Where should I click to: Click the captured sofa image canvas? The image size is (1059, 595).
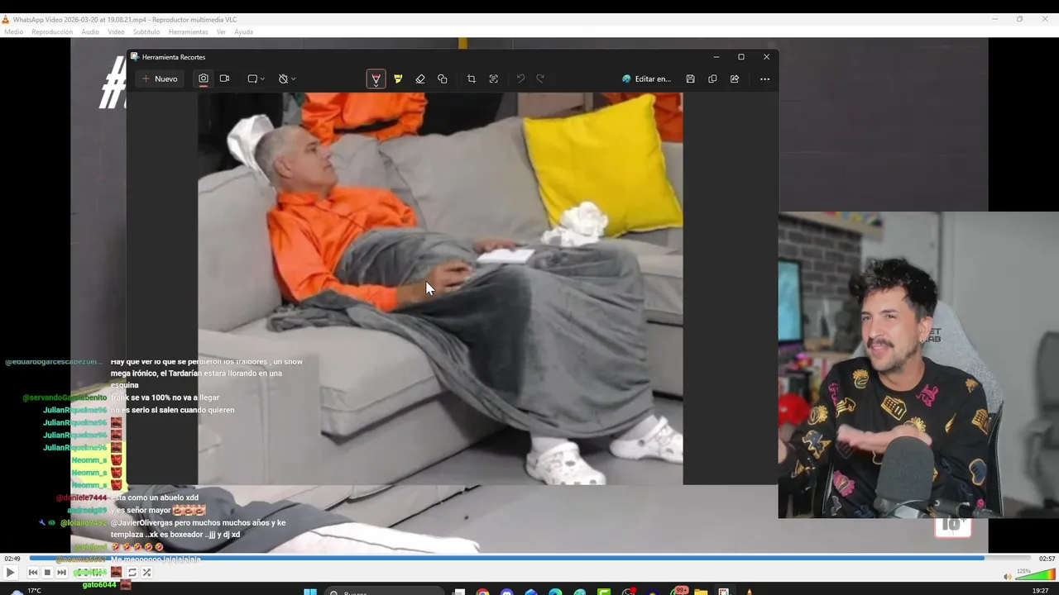(440, 288)
